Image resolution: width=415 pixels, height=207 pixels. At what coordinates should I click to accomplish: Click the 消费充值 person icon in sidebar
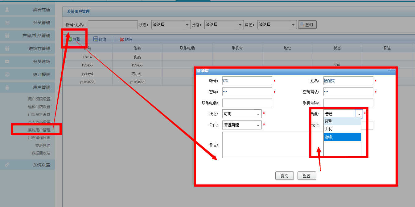[x=7, y=10]
